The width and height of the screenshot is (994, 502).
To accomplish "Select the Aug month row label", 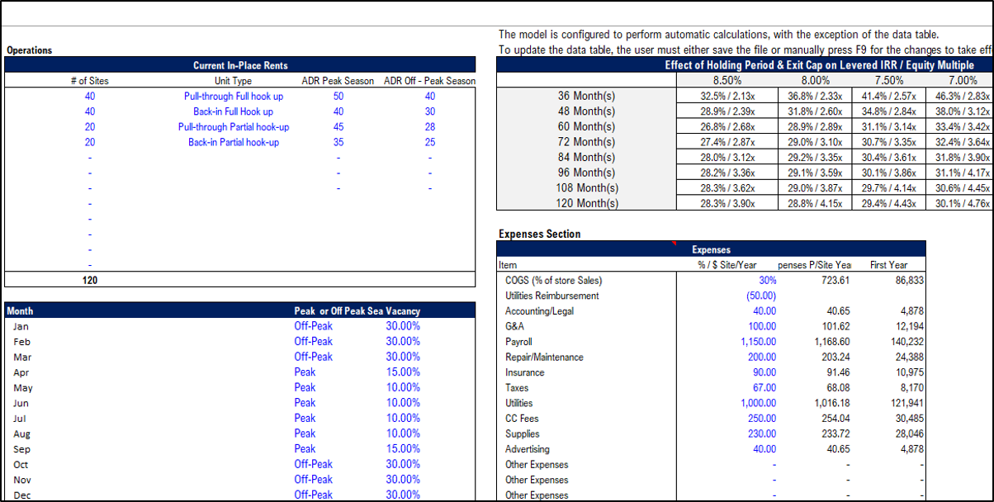I will click(21, 433).
